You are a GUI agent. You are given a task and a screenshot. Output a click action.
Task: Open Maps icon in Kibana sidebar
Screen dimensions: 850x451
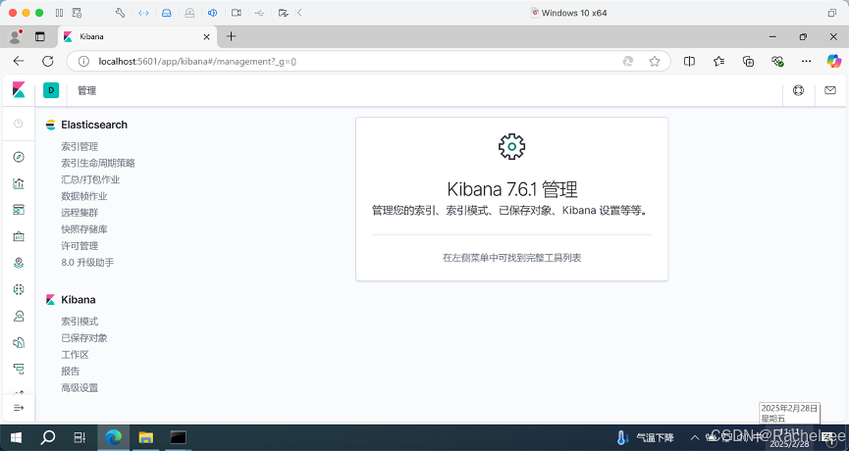click(19, 263)
